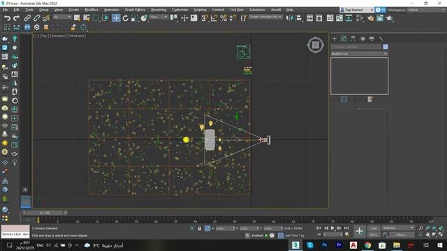Toggle the 3D Snaps icon
This screenshot has width=447, height=251.
205,19
